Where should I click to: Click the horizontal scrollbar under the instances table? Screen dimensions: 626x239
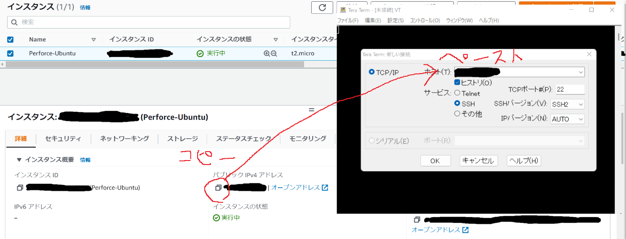click(x=155, y=64)
